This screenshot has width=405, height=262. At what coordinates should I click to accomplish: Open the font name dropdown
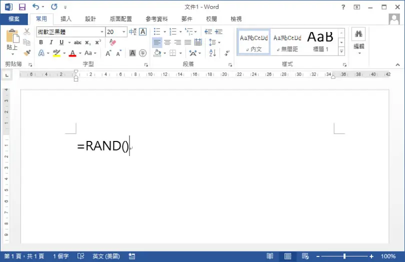click(x=102, y=32)
